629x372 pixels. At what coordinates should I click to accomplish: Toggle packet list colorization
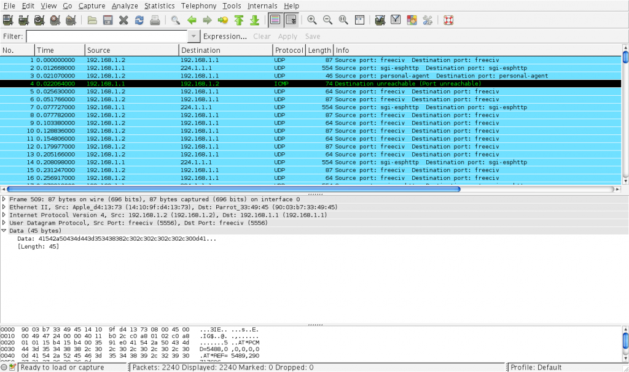click(275, 20)
